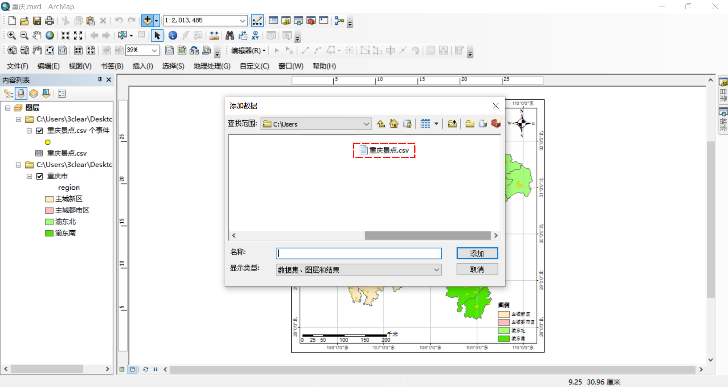Select the 重庆景点.csv file in the dialog
Image resolution: width=728 pixels, height=387 pixels.
384,150
